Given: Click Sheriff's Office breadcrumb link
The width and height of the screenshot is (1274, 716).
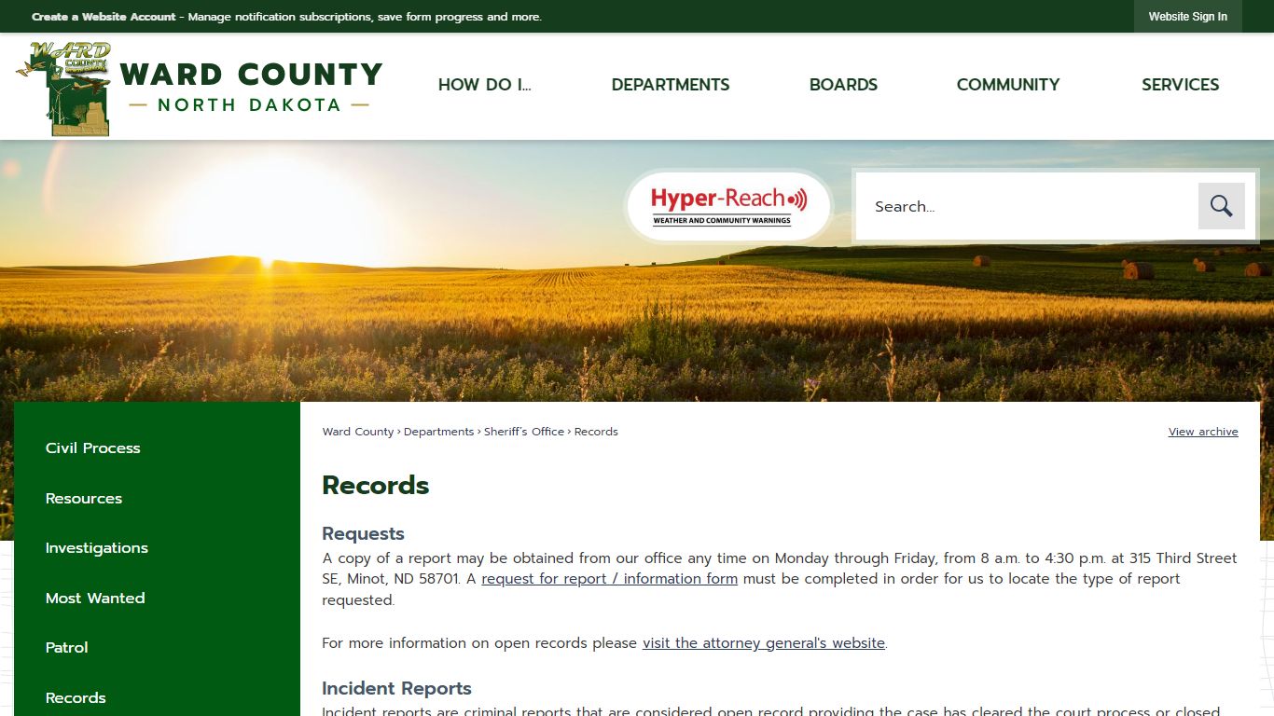Looking at the screenshot, I should [x=524, y=432].
